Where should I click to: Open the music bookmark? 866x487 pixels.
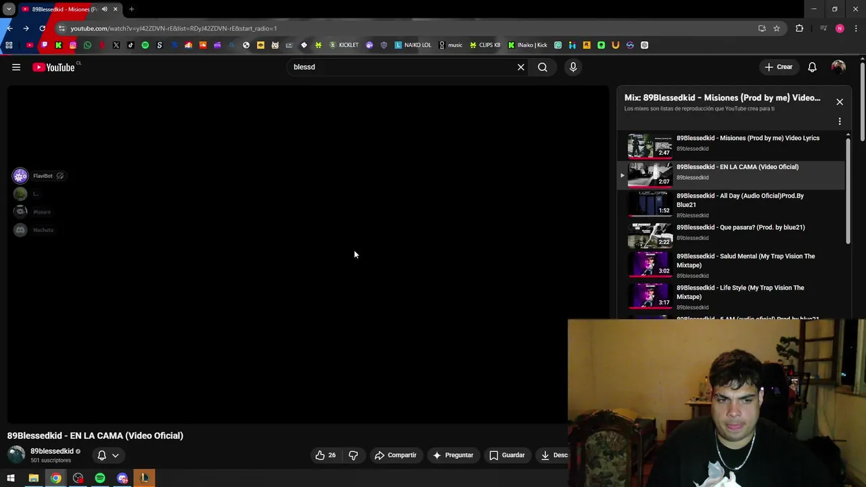(451, 45)
